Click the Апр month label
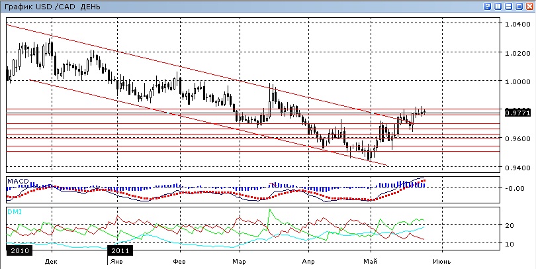Screen dimensions: 536x269 pyautogui.click(x=308, y=262)
